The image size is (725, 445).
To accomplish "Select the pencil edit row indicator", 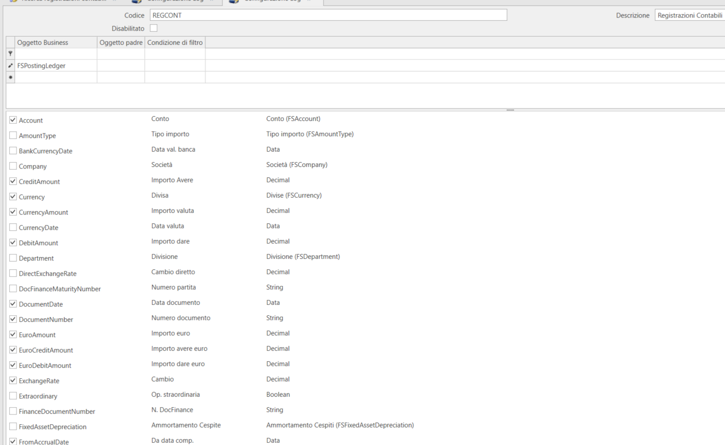I will pyautogui.click(x=10, y=66).
